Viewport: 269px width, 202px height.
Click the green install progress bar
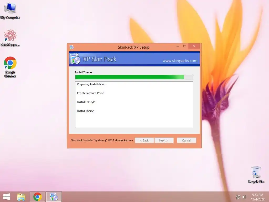134,77
